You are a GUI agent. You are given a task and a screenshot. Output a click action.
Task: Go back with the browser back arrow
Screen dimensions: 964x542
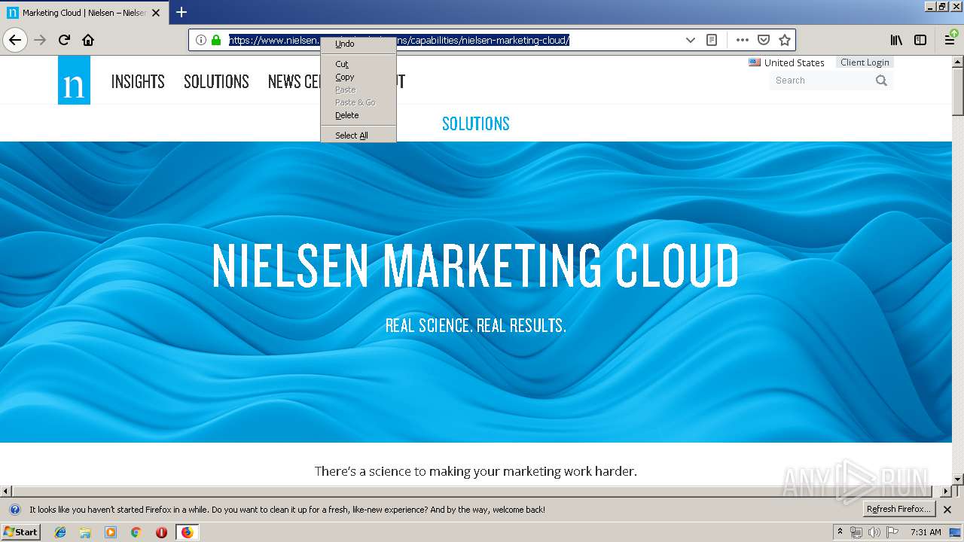[x=15, y=40]
